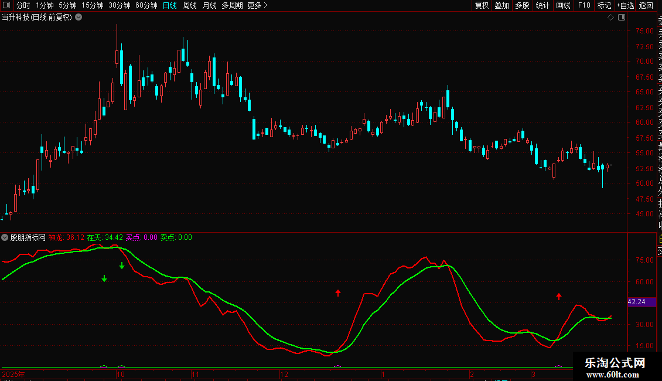662x381 pixels.
Task: Switch to 月线 monthly chart
Action: 209,5
